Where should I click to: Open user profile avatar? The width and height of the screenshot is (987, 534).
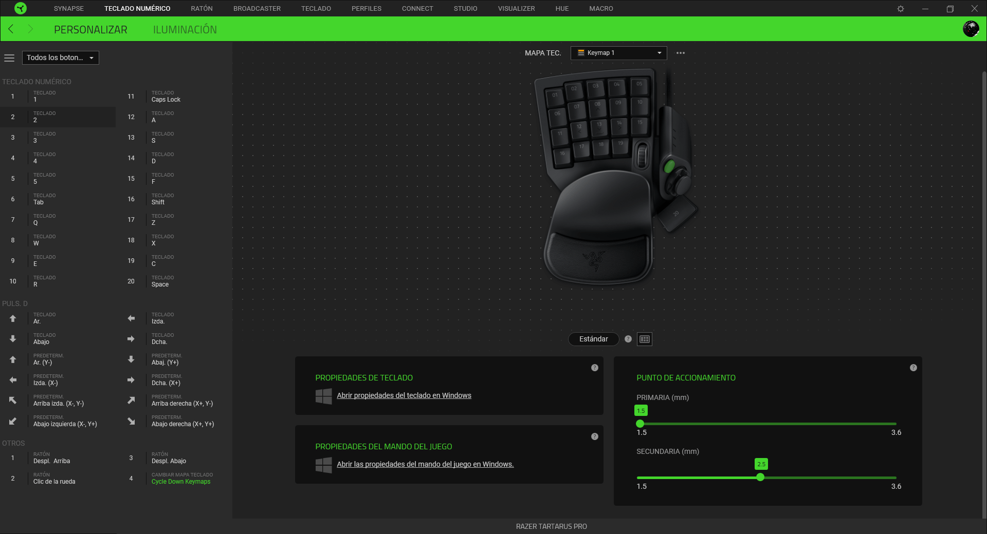(971, 29)
